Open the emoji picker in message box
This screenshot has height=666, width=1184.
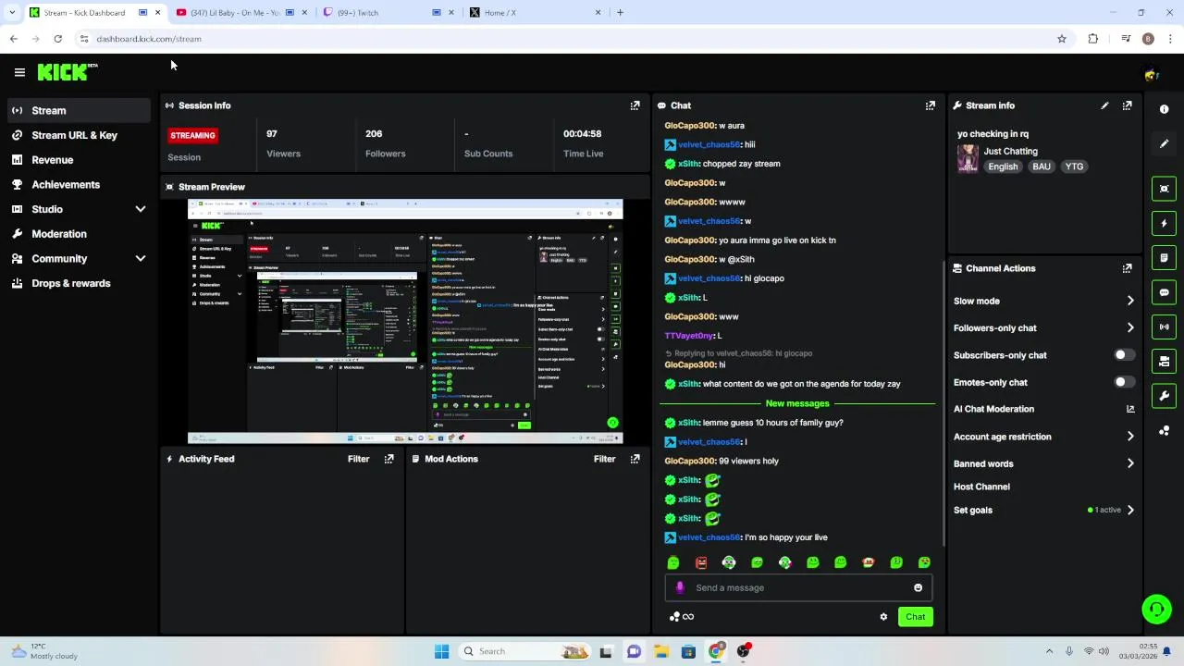point(918,587)
